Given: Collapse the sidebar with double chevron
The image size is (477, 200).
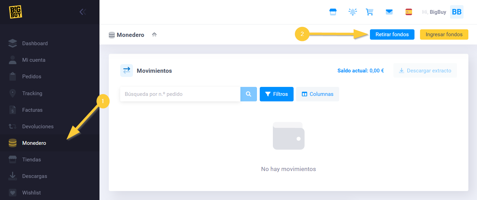Looking at the screenshot, I should 83,12.
